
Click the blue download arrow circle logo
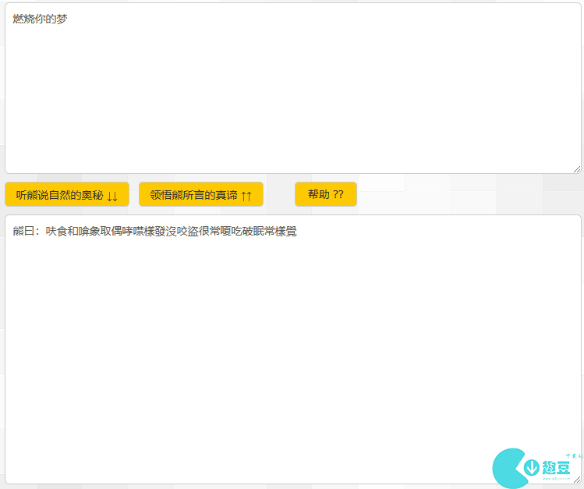click(x=532, y=468)
